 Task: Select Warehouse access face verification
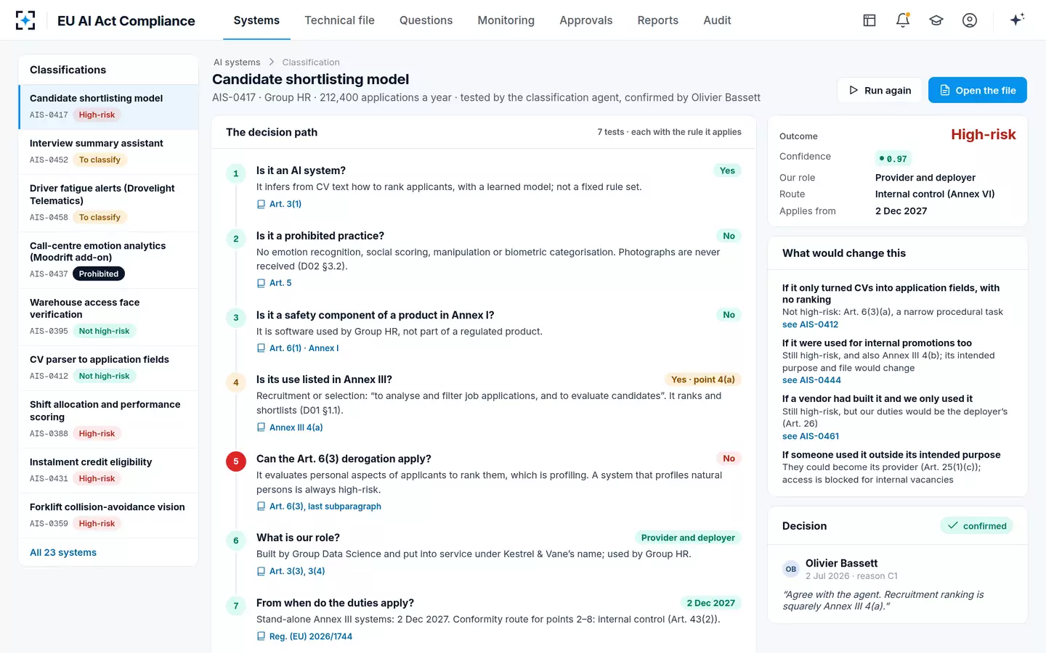point(108,317)
